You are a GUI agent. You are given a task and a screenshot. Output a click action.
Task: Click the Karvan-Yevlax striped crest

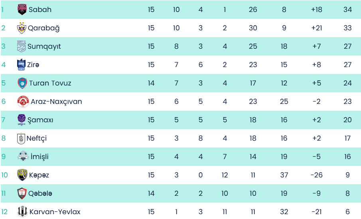click(x=22, y=212)
